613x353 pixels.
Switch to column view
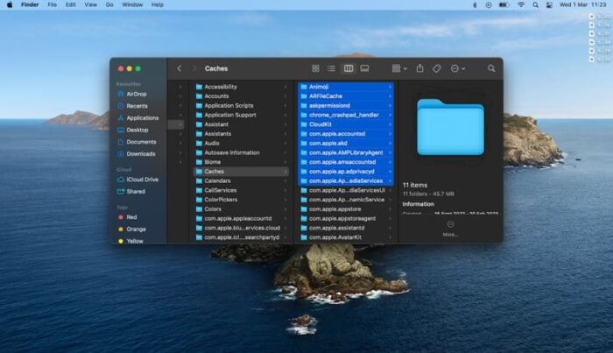[349, 68]
